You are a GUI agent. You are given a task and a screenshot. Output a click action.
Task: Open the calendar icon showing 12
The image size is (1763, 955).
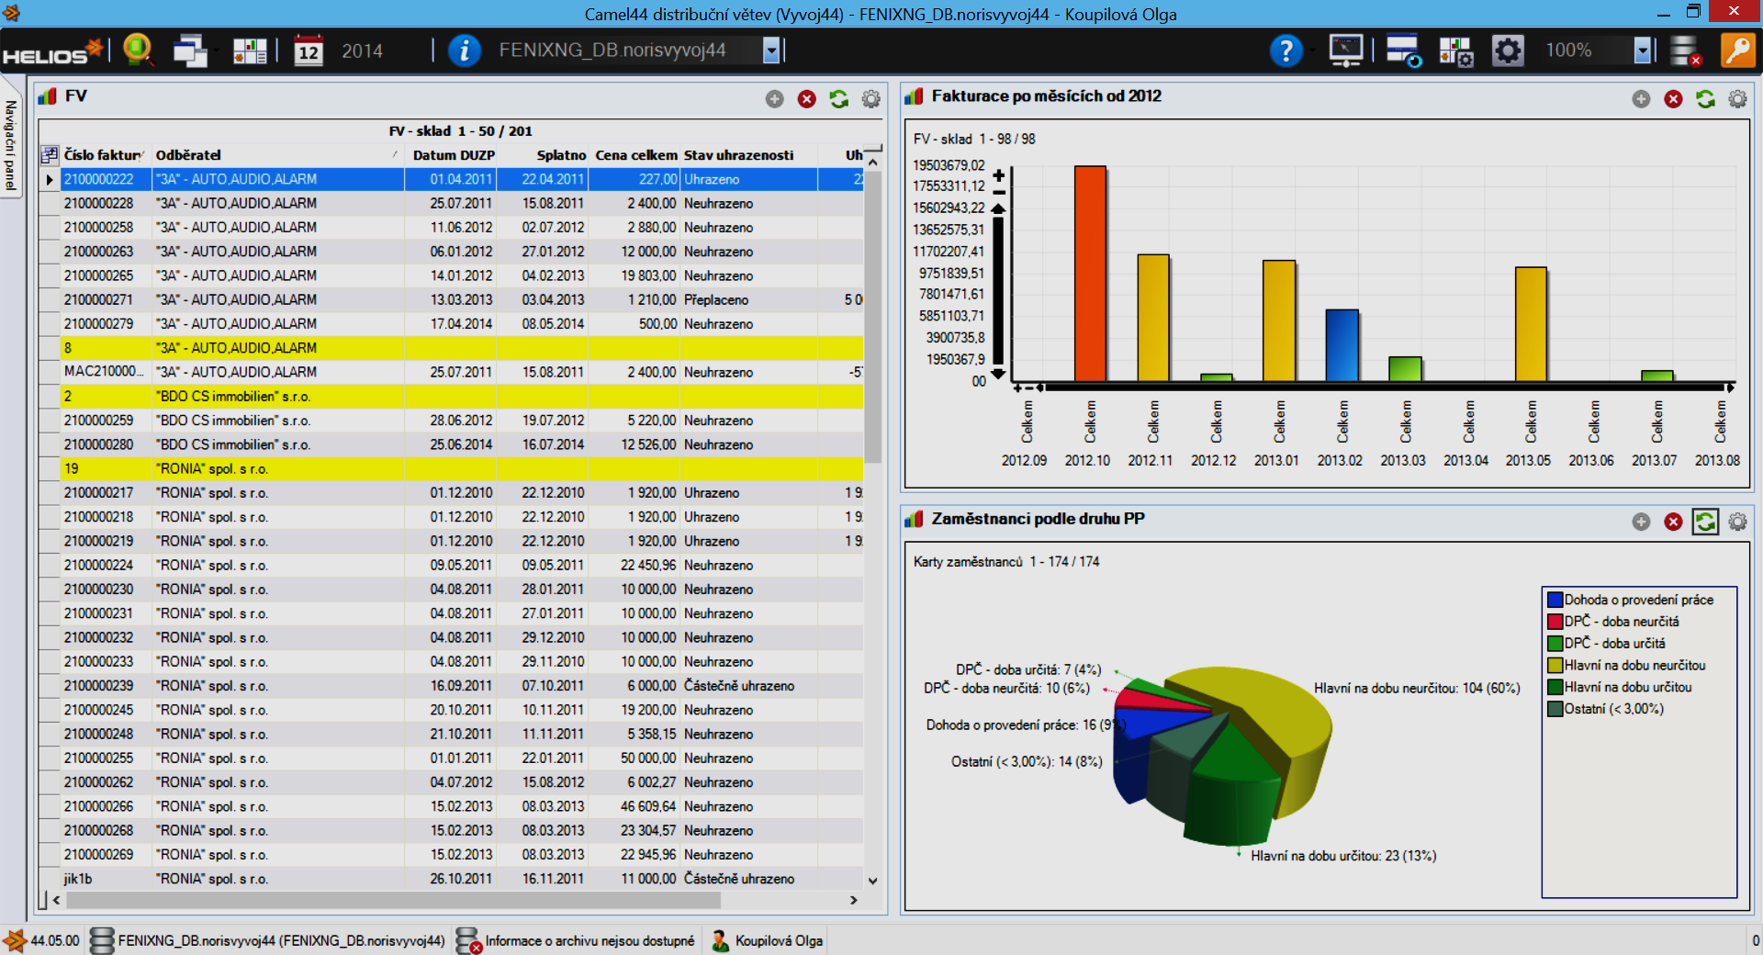308,51
